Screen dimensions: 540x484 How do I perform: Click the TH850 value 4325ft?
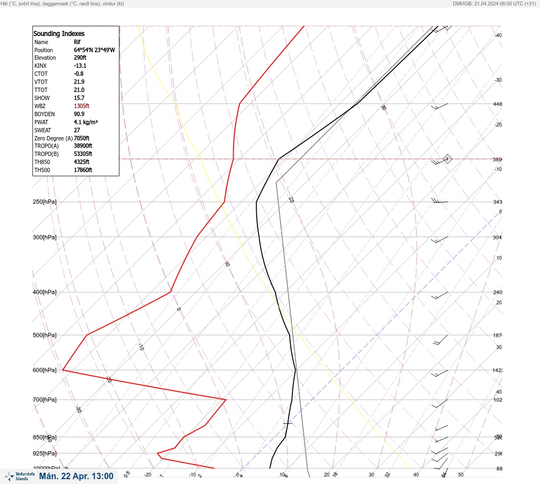[x=82, y=162]
